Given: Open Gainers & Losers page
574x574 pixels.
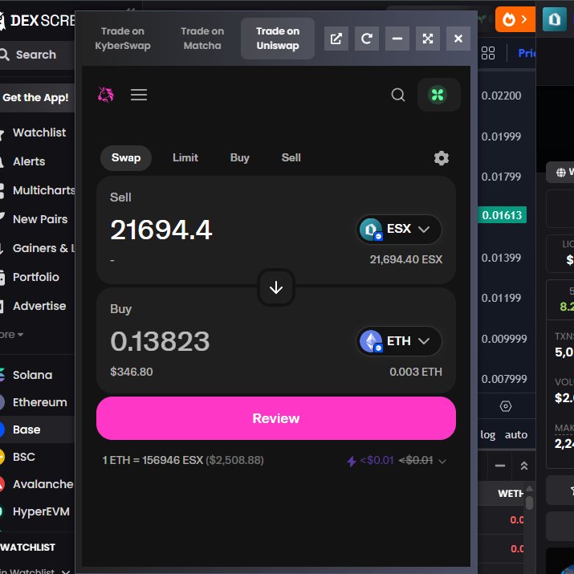Looking at the screenshot, I should (x=38, y=248).
